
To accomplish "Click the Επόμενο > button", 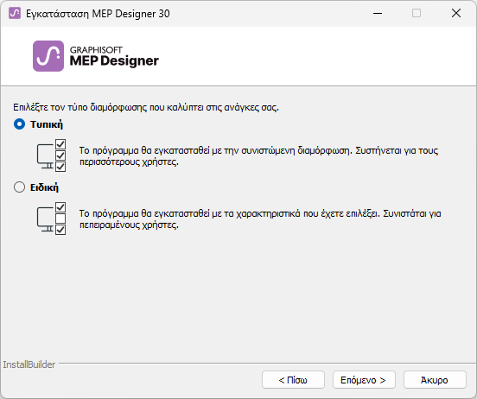I will pyautogui.click(x=364, y=379).
